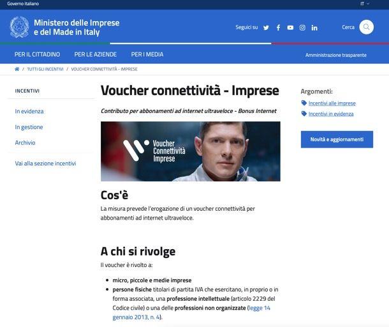
Task: Open the PER IL CITTADINO menu
Action: (x=37, y=54)
